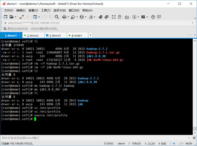Click the layout arrangement icon

[x=143, y=17]
